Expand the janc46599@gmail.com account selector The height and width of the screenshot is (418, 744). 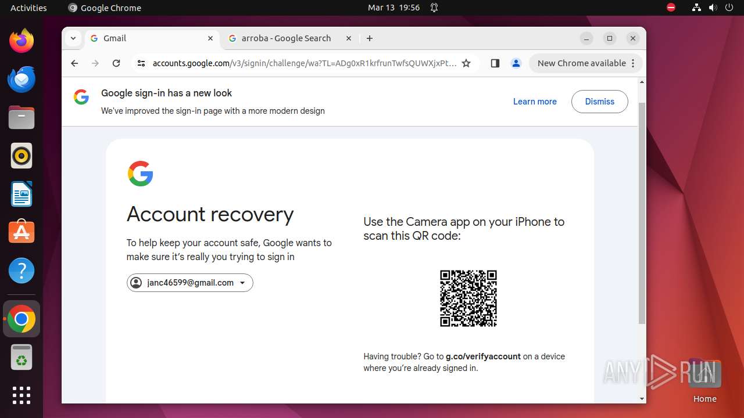pos(190,283)
